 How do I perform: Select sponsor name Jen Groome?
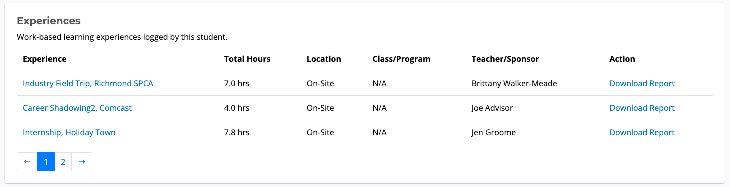[x=494, y=132]
